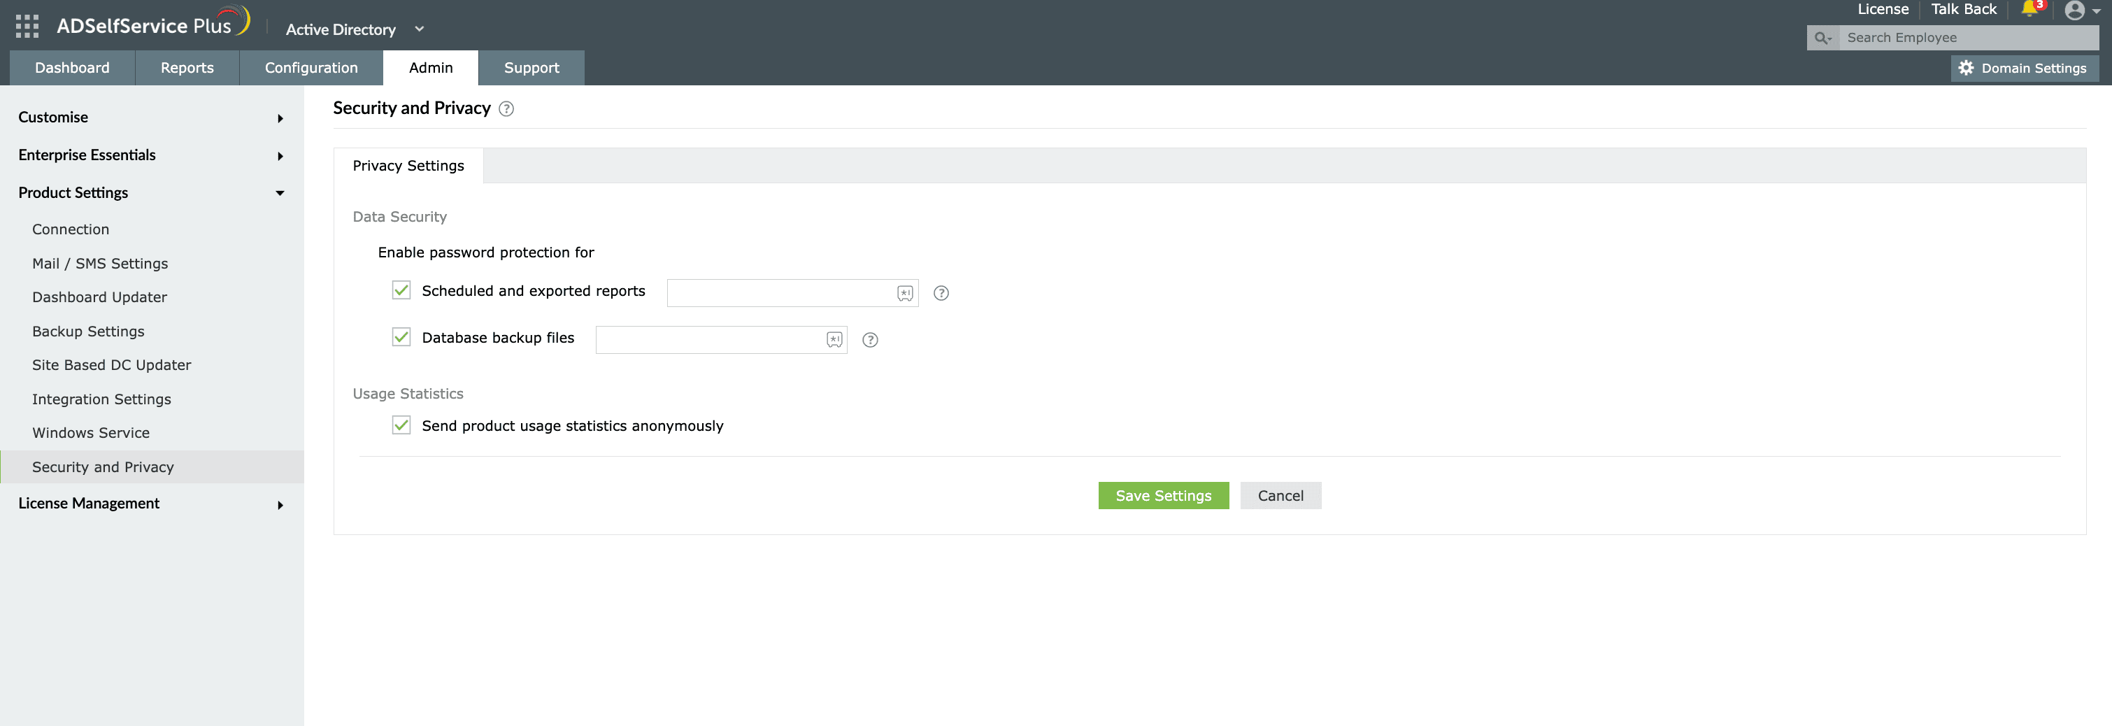Click help icon for scheduled reports password
Image resolution: width=2112 pixels, height=726 pixels.
point(941,293)
